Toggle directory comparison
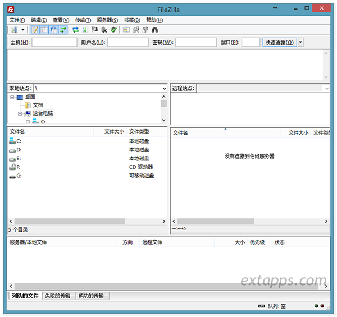 click(136, 30)
